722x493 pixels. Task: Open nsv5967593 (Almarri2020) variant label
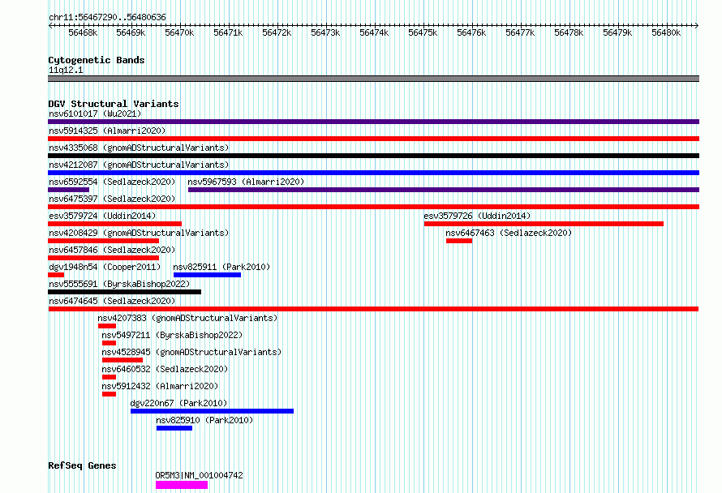pyautogui.click(x=246, y=182)
